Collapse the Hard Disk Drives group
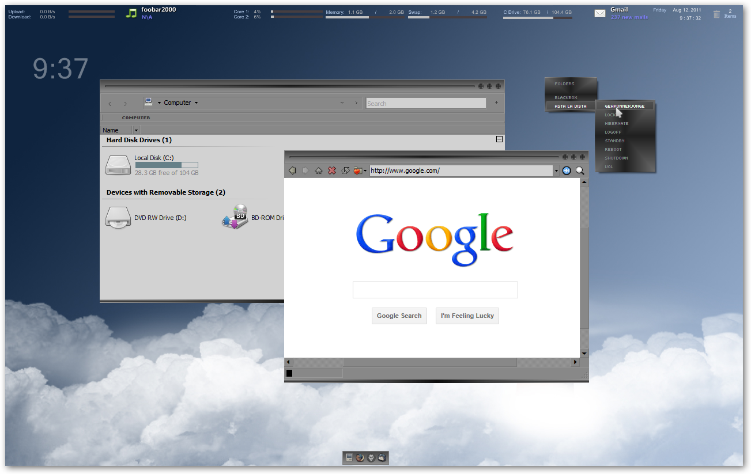 [500, 139]
